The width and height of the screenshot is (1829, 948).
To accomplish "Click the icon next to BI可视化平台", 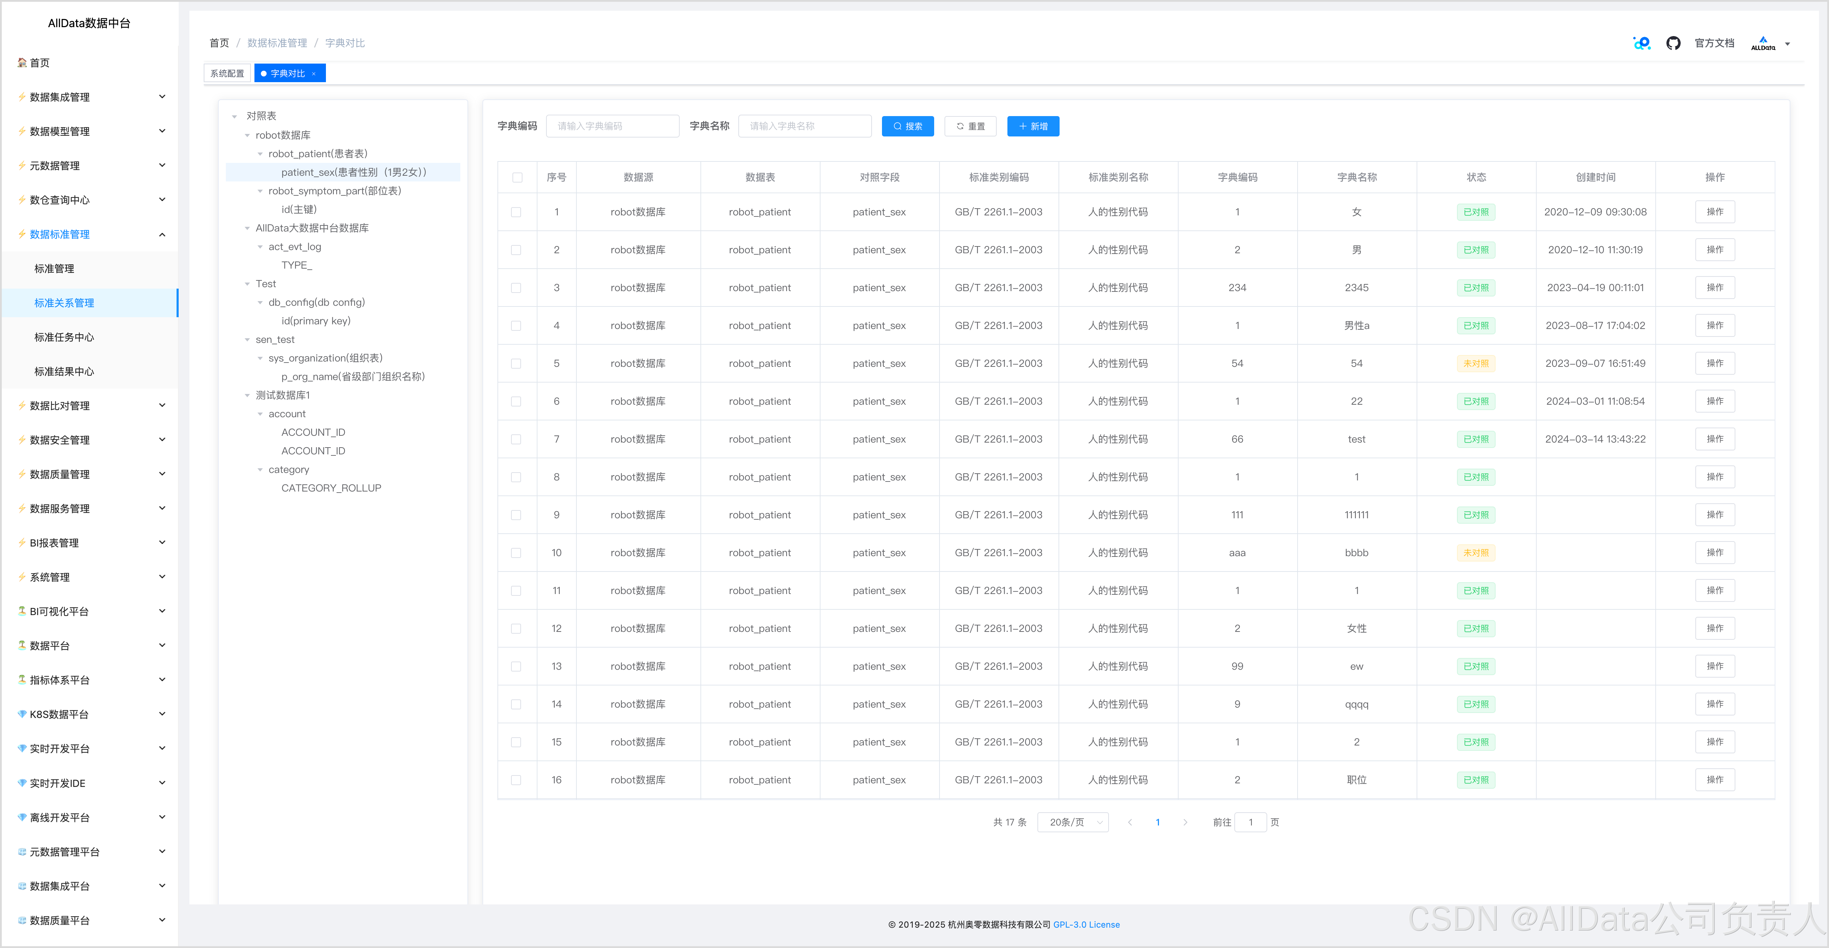I will pyautogui.click(x=22, y=612).
